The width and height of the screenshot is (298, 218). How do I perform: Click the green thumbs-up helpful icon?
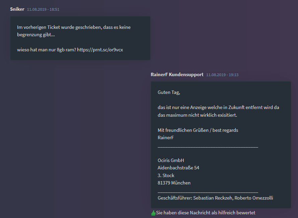click(153, 213)
